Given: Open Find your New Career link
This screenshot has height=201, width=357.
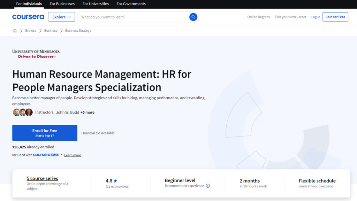Looking at the screenshot, I should [x=290, y=17].
